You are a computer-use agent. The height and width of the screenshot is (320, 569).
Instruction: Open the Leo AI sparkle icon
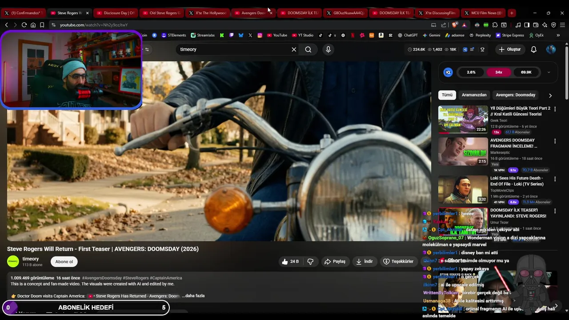tap(545, 25)
